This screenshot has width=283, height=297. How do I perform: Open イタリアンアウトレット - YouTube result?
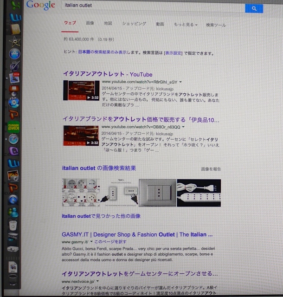click(x=108, y=74)
